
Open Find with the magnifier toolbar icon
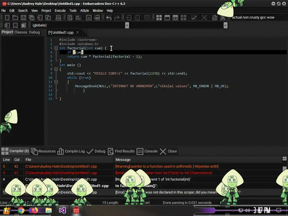(x=70, y=18)
